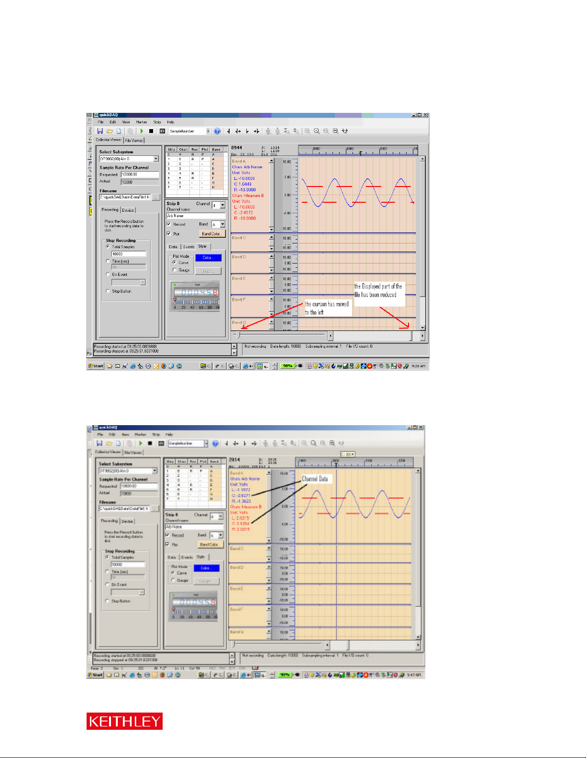586x758 pixels.
Task: Stop acquisition with black square, lower window
Action: click(150, 443)
